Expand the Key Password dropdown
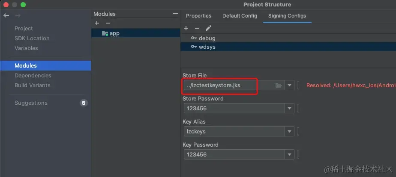 289,154
